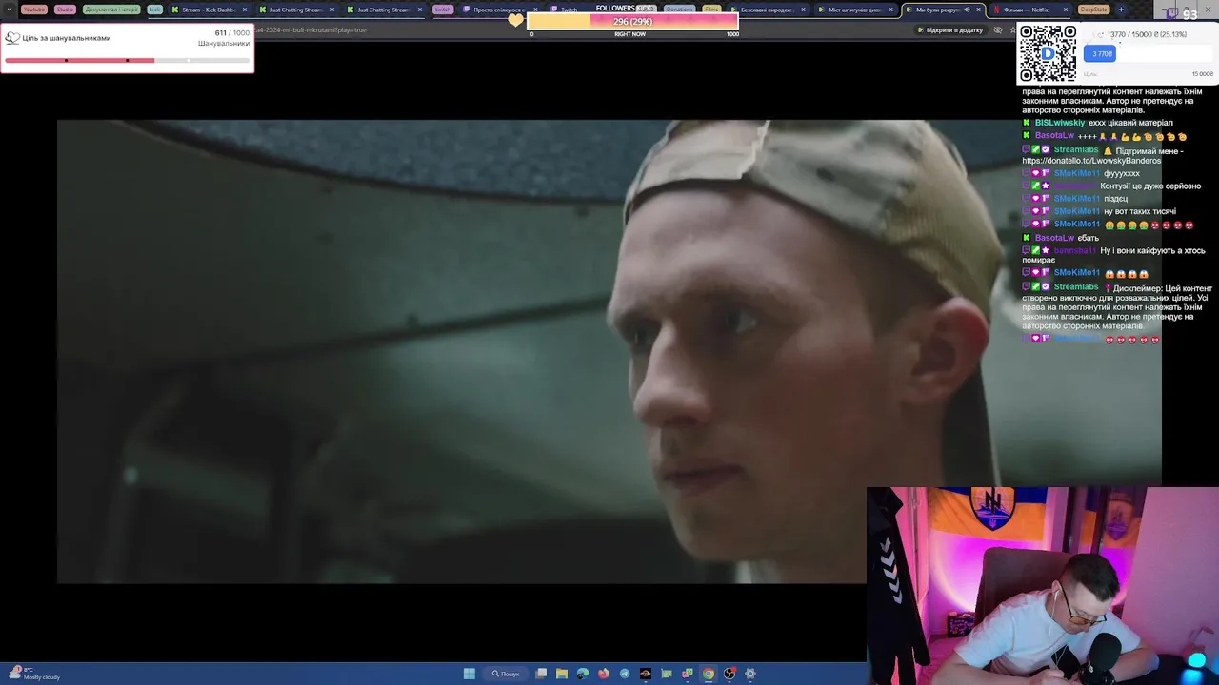Screen dimensions: 1219x685
Task: Open the Youtube tab group
Action: pyautogui.click(x=34, y=10)
